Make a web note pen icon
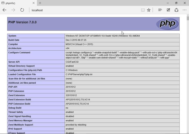 (168, 10)
